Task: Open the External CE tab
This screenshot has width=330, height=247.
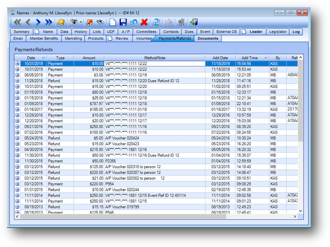Action: [x=227, y=32]
